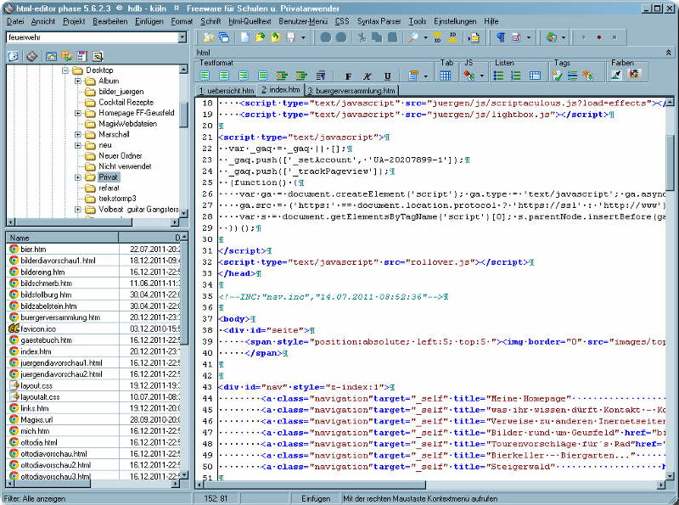Select links.htm in the file list
This screenshot has height=505, width=679.
(x=35, y=408)
